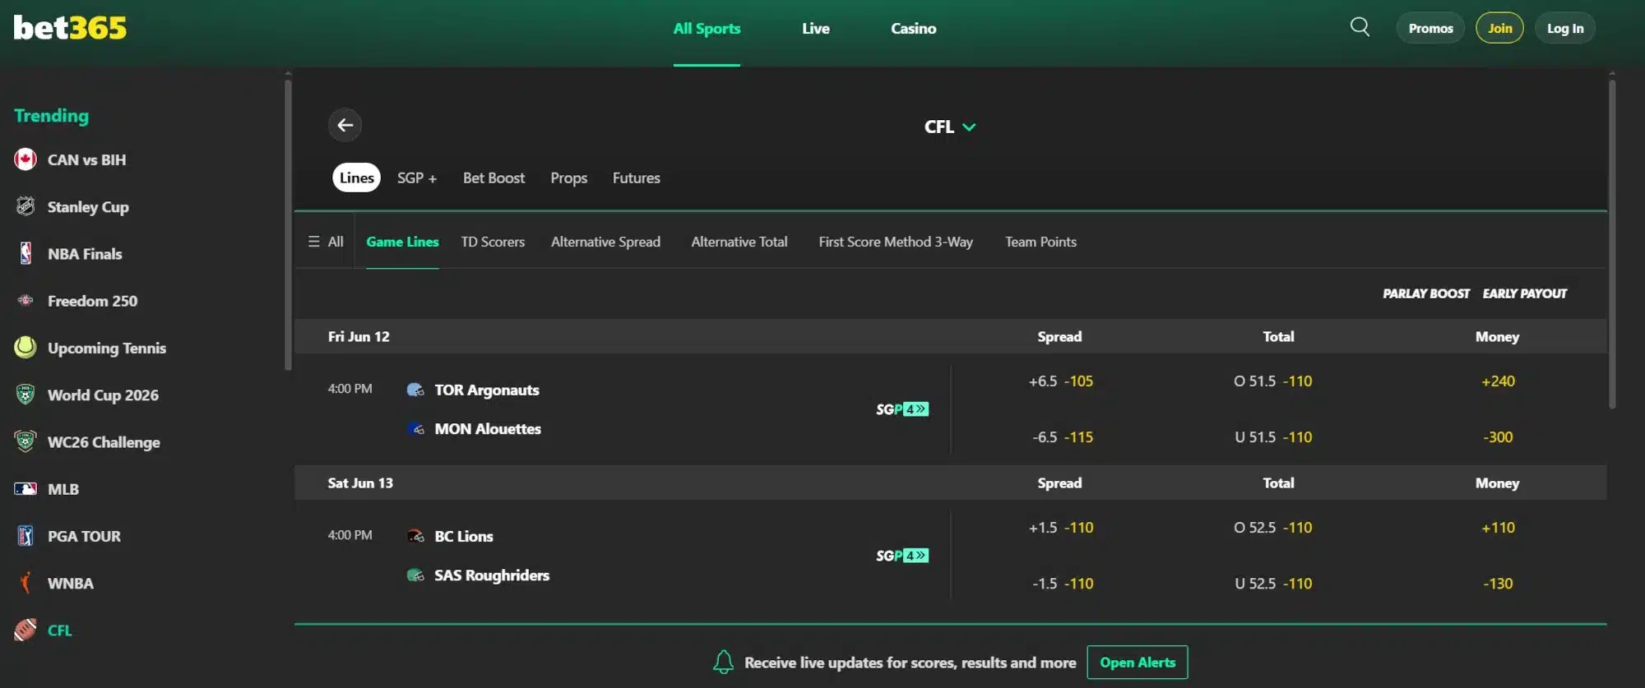Click the WC26 Challenge shield icon
The height and width of the screenshot is (688, 1645).
point(25,441)
